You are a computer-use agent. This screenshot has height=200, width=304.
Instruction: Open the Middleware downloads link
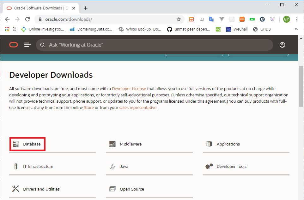[131, 144]
